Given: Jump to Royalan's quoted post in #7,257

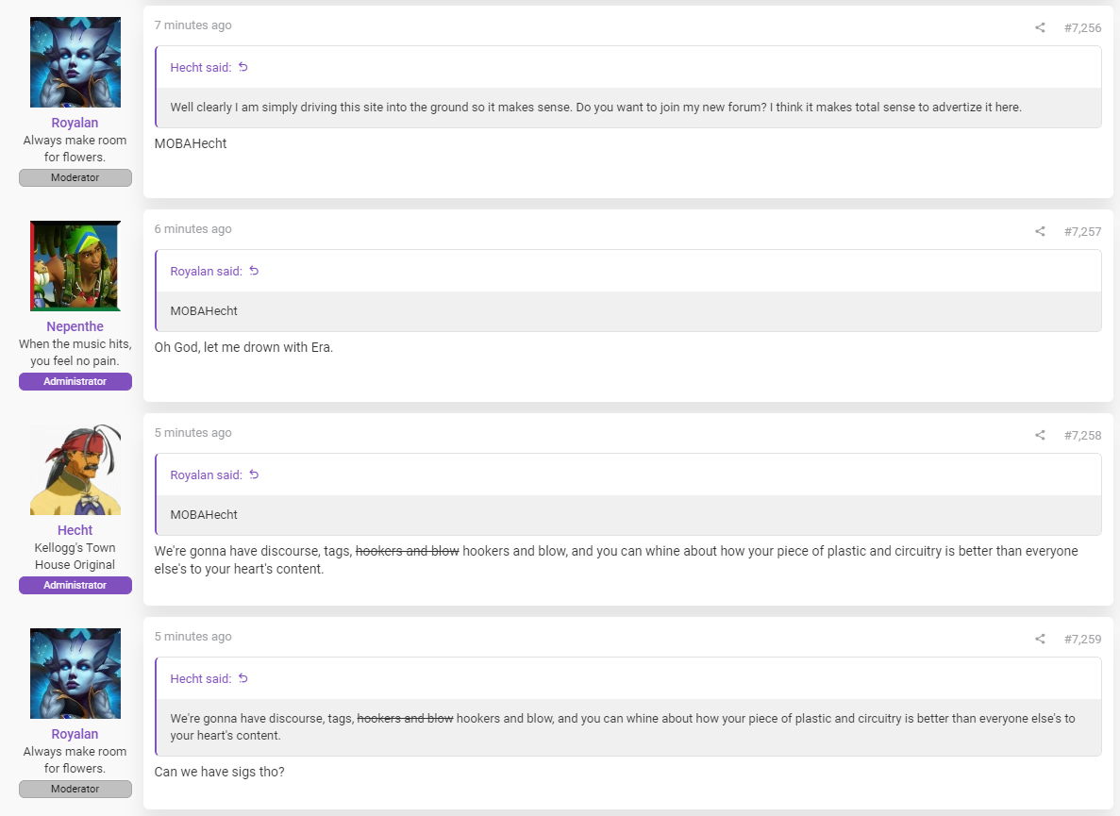Looking at the screenshot, I should pyautogui.click(x=254, y=272).
